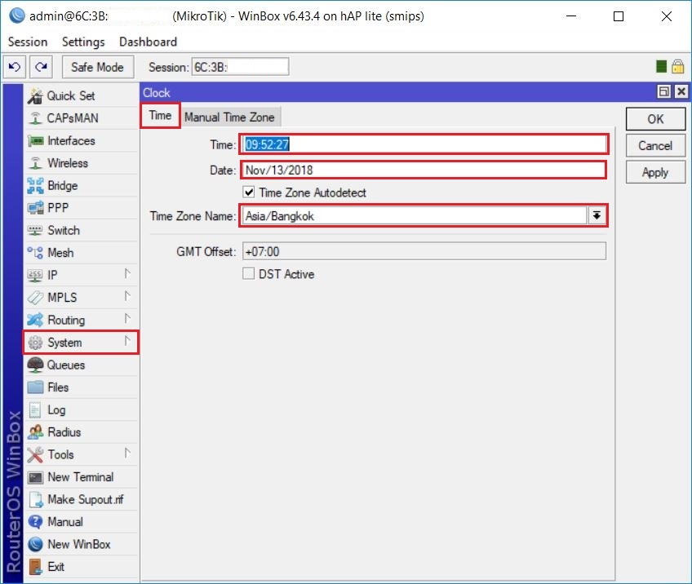This screenshot has height=584, width=692.
Task: Launch New Terminal from sidebar icon
Action: pos(35,477)
